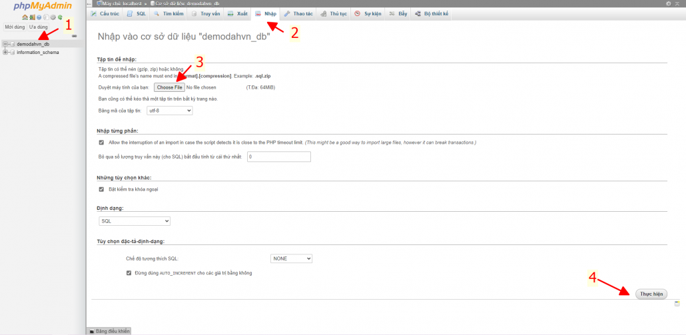Reload navigation panel green refresh icon

coord(60,17)
